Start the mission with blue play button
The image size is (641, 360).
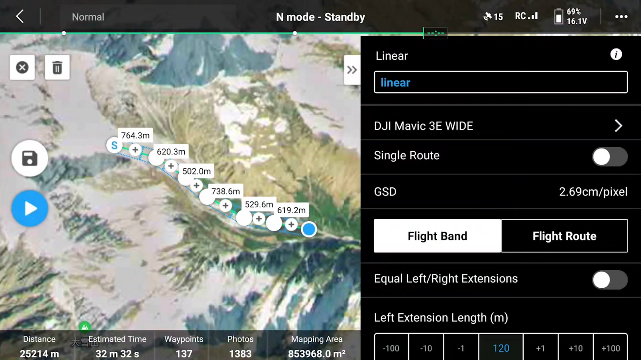pyautogui.click(x=30, y=208)
